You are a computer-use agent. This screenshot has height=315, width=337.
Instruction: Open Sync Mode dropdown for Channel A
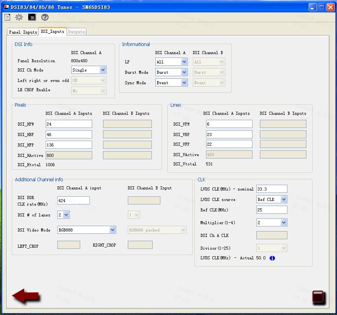click(x=171, y=83)
